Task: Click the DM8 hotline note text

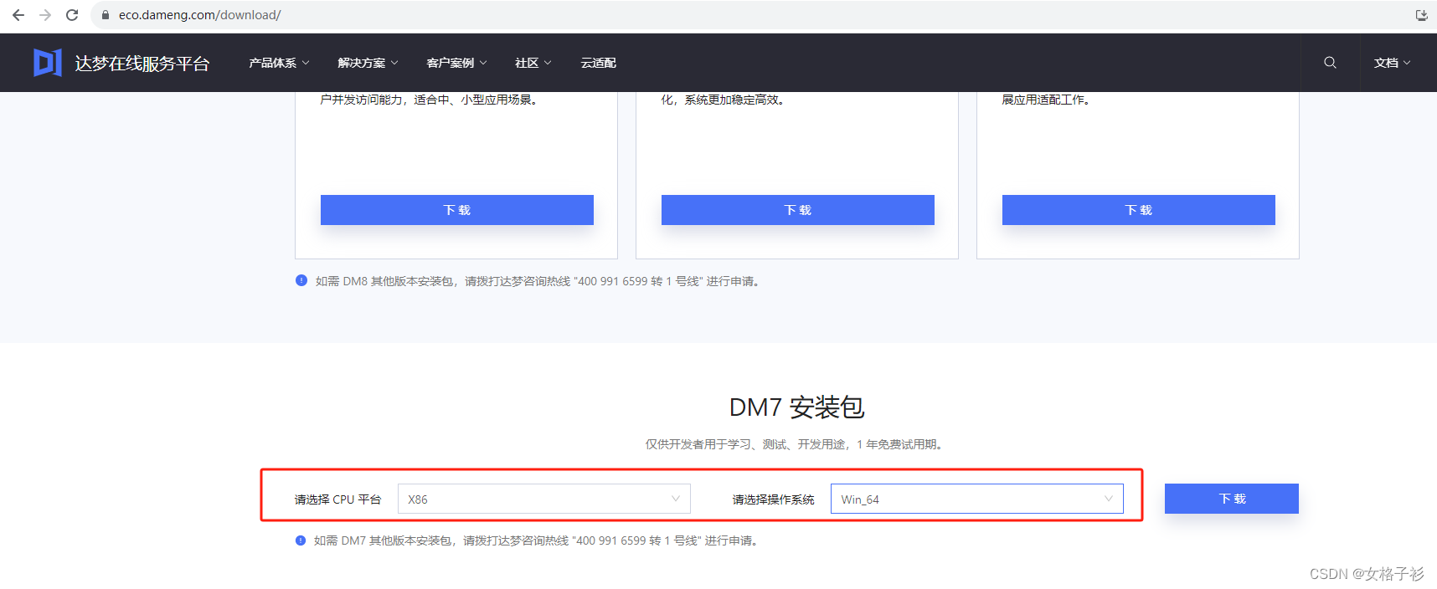Action: (539, 281)
